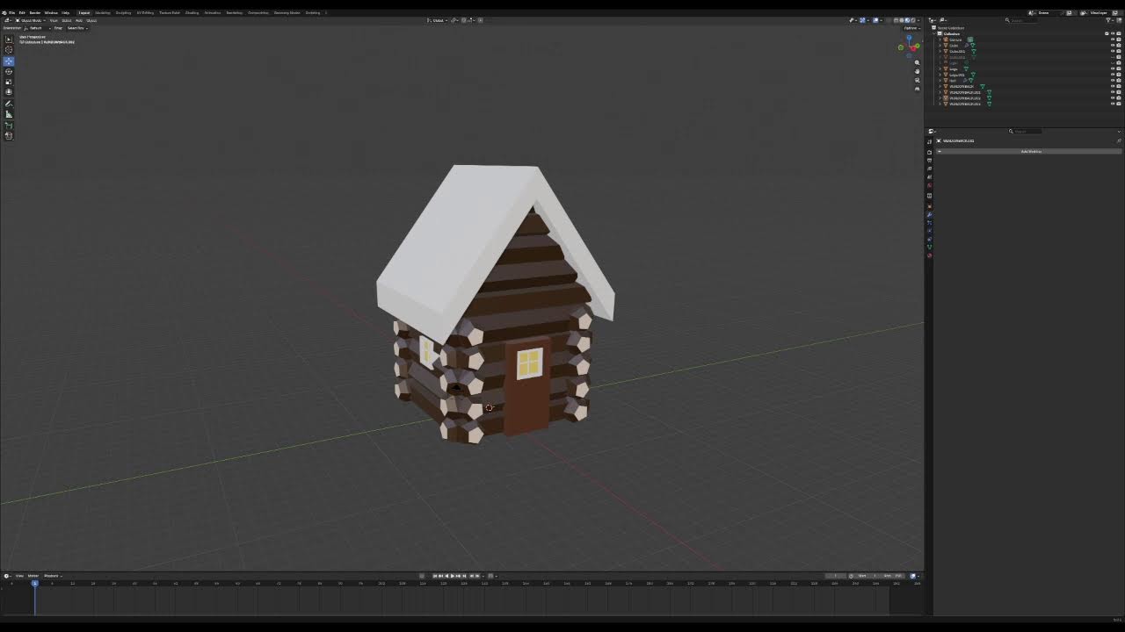The image size is (1125, 632).
Task: Open the World properties tab
Action: [929, 185]
